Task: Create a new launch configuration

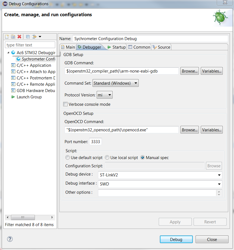Action: tap(7, 37)
